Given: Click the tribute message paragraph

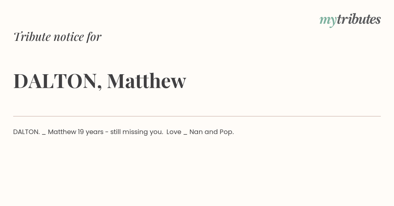Looking at the screenshot, I should point(123,132).
